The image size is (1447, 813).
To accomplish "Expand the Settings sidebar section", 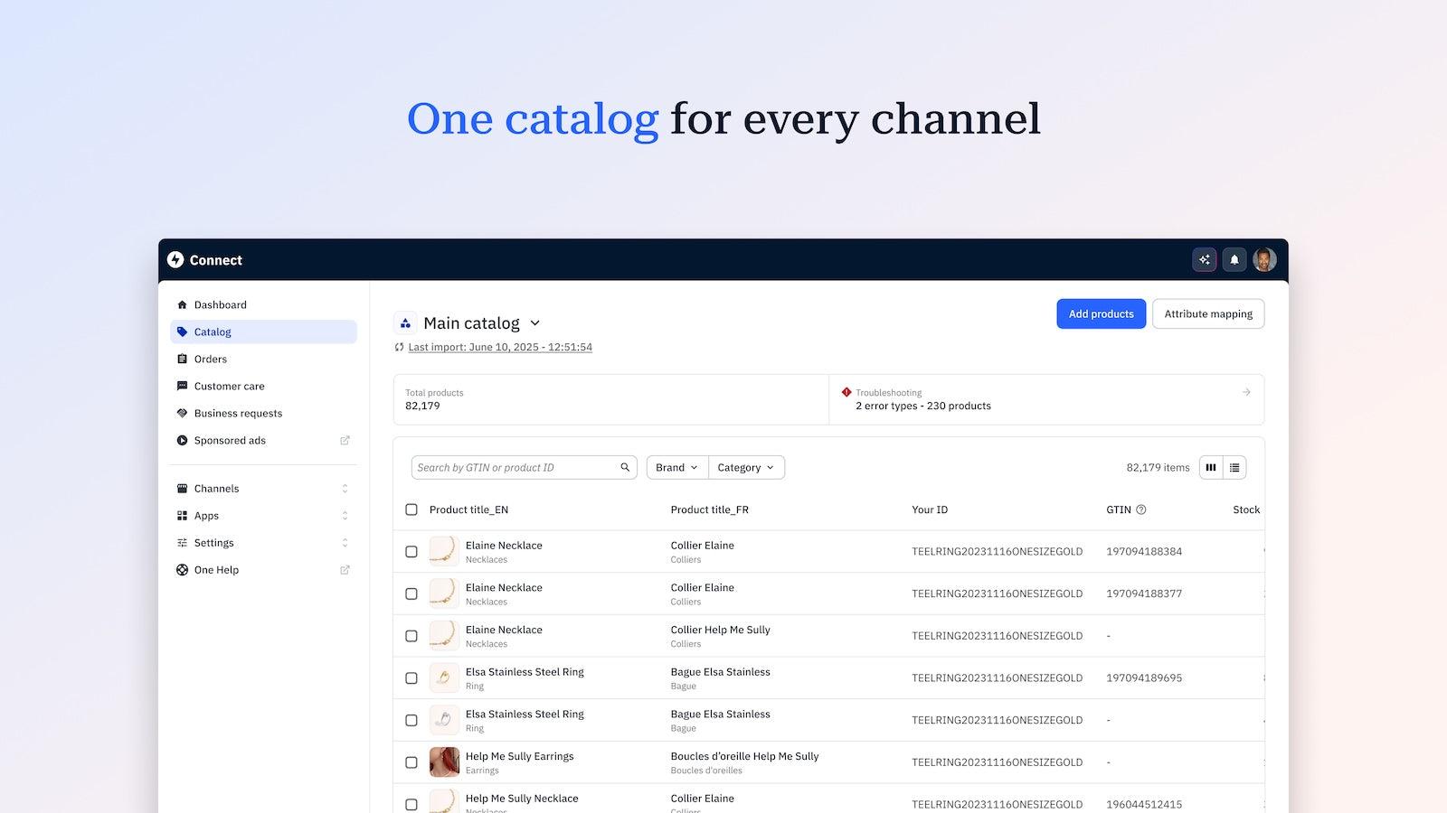I will coord(263,543).
